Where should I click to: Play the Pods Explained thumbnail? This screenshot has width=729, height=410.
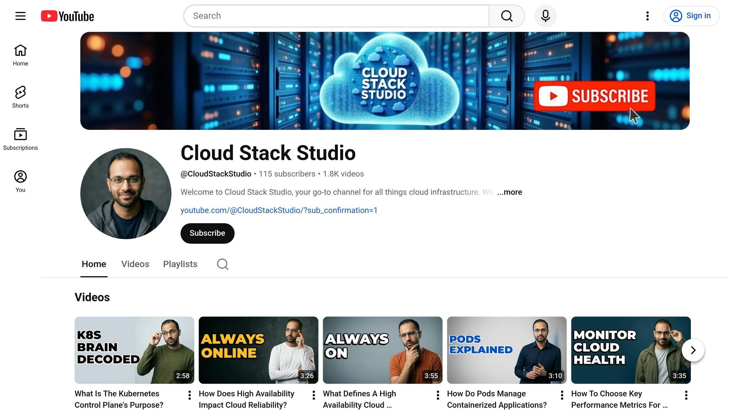coord(507,350)
